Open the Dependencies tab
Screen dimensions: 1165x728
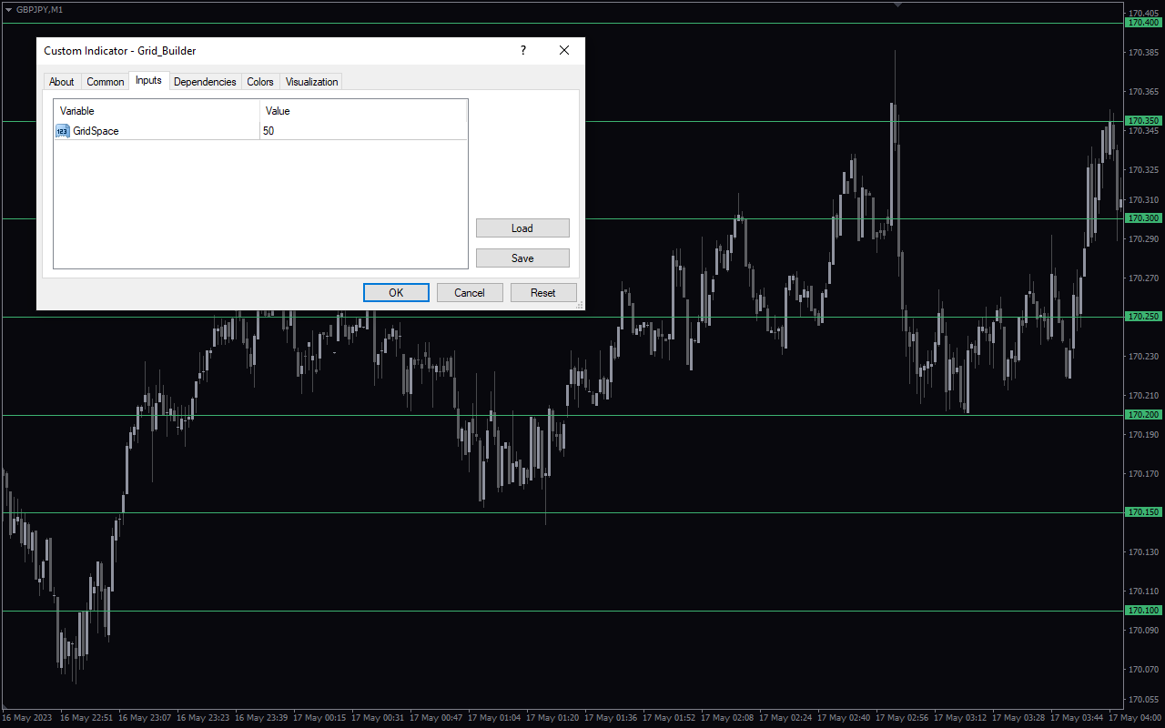pyautogui.click(x=205, y=82)
